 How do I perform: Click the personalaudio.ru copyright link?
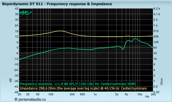click(x=30, y=99)
